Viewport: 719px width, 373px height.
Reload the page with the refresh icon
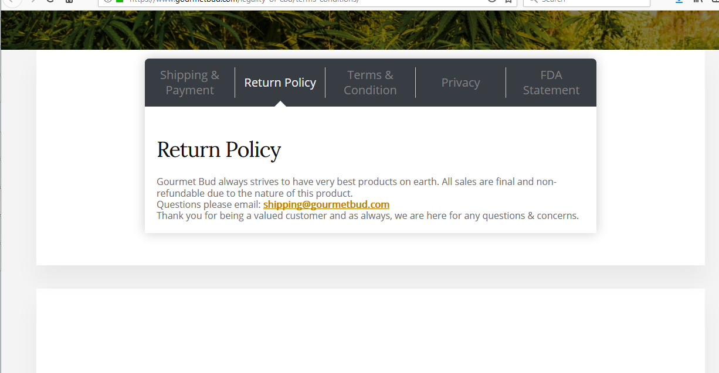pos(50,1)
